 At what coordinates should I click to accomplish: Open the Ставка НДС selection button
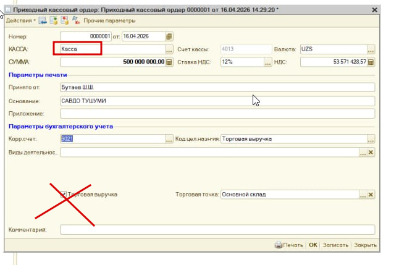coord(267,62)
